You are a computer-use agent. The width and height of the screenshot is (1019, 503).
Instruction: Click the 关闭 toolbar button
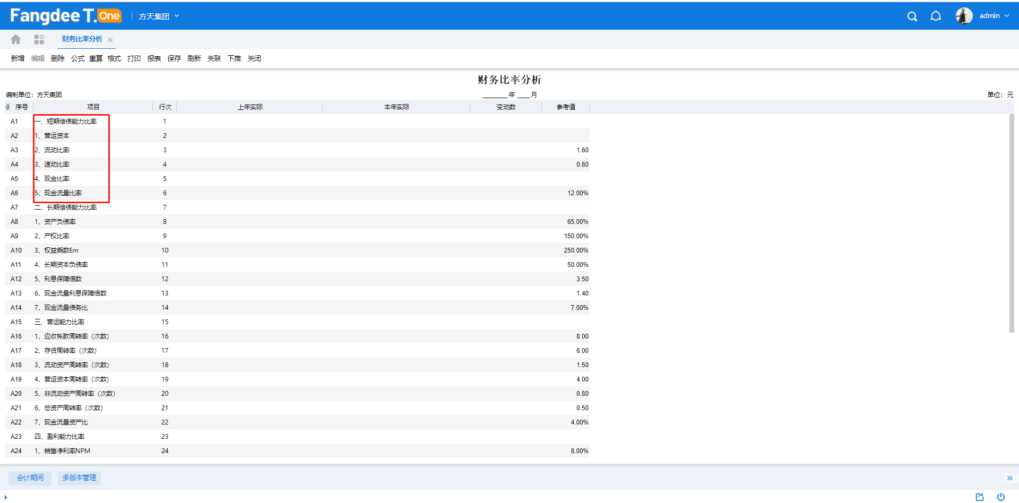(254, 58)
